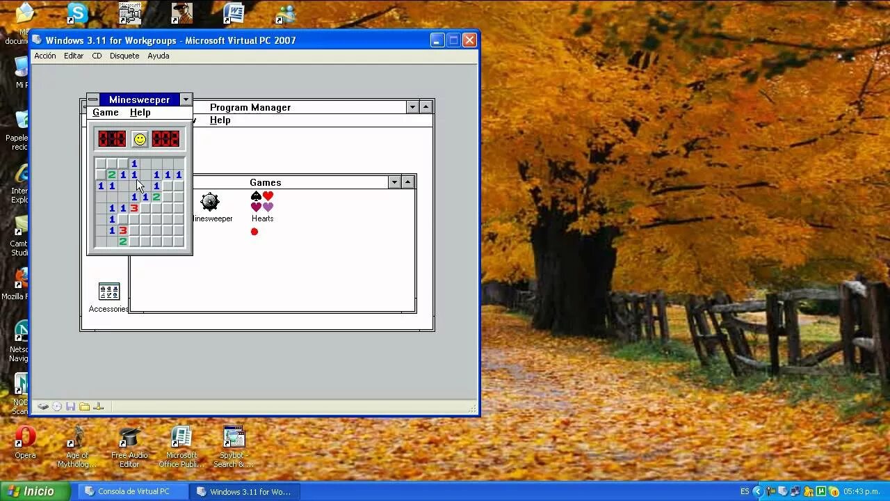Viewport: 890px width, 501px height.
Task: Click the Games group minimize down-arrow
Action: [x=394, y=182]
